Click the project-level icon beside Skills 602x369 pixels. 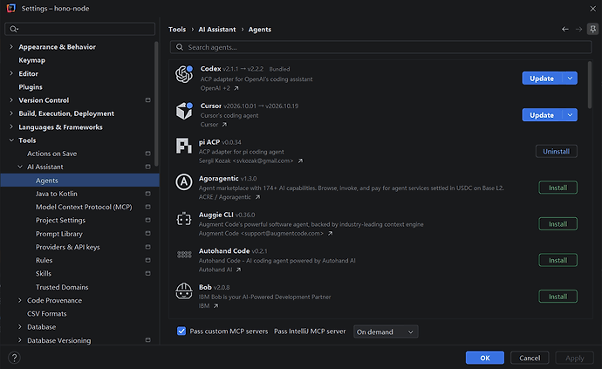pyautogui.click(x=147, y=273)
